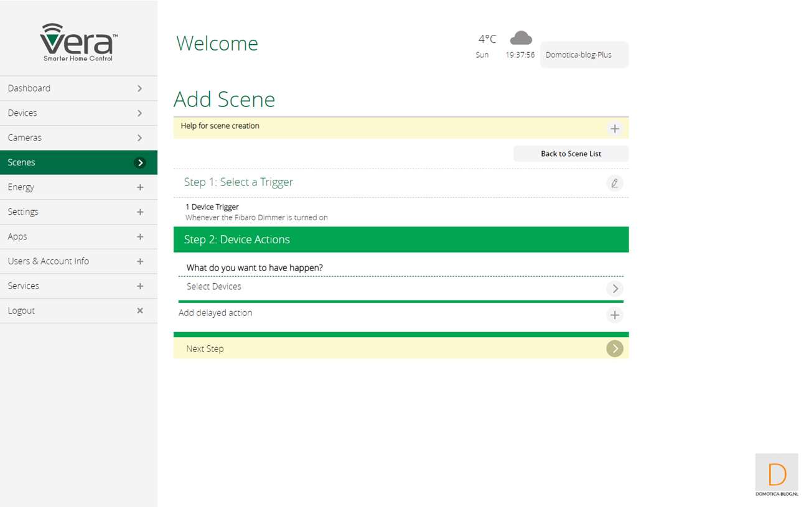Open the Dashboard menu item
Screen dimensions: 809x507
coord(78,88)
